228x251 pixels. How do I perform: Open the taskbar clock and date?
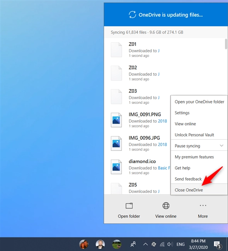[198, 244]
